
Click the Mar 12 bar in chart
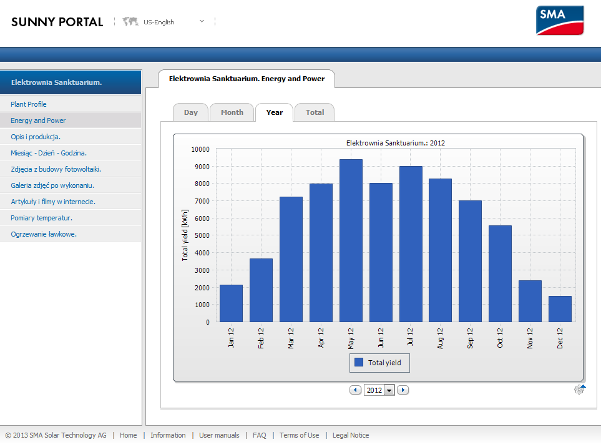tap(291, 259)
